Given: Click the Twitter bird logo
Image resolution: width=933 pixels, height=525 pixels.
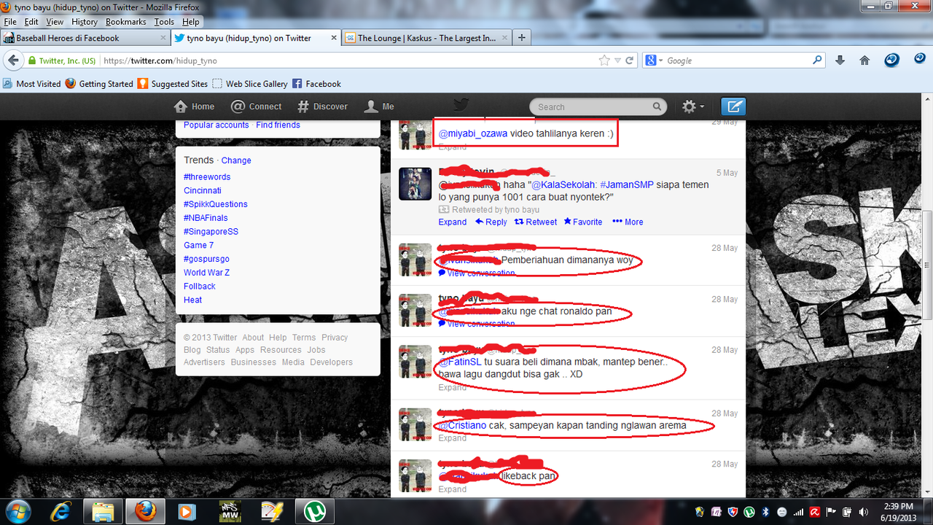Looking at the screenshot, I should coord(461,106).
